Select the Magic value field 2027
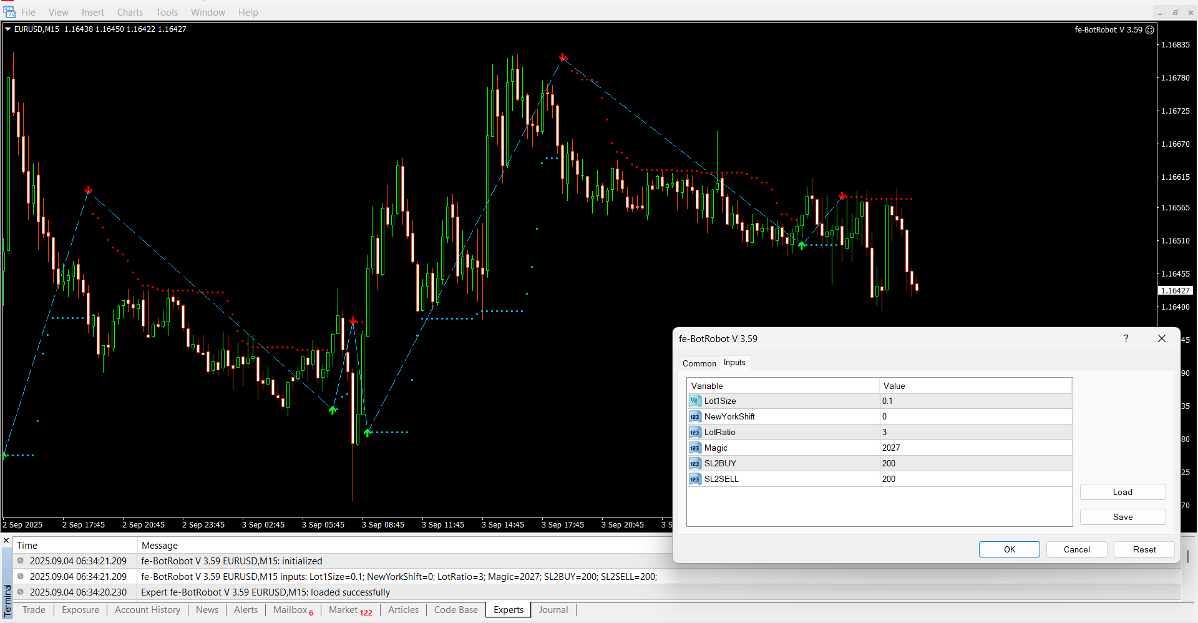 tap(975, 448)
